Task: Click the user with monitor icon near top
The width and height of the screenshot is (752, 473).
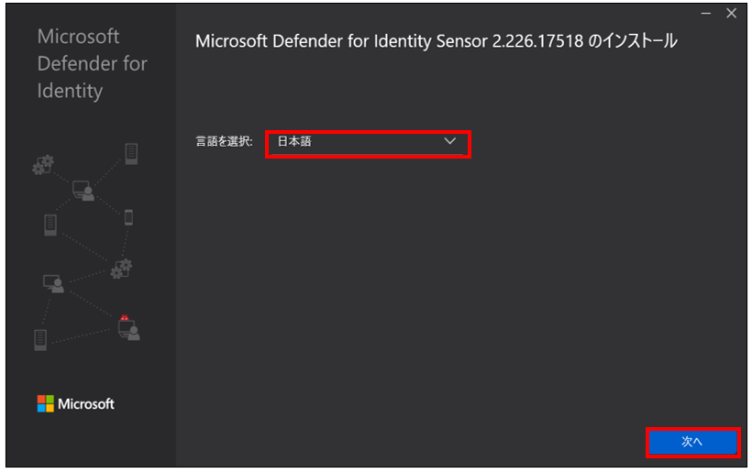Action: tap(83, 191)
